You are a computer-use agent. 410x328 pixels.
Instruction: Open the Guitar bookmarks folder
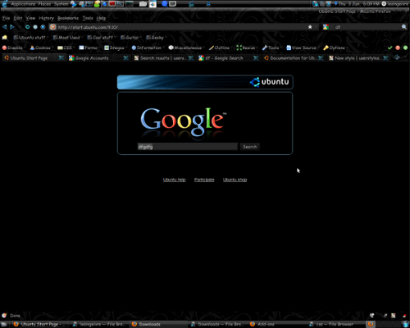(x=130, y=38)
